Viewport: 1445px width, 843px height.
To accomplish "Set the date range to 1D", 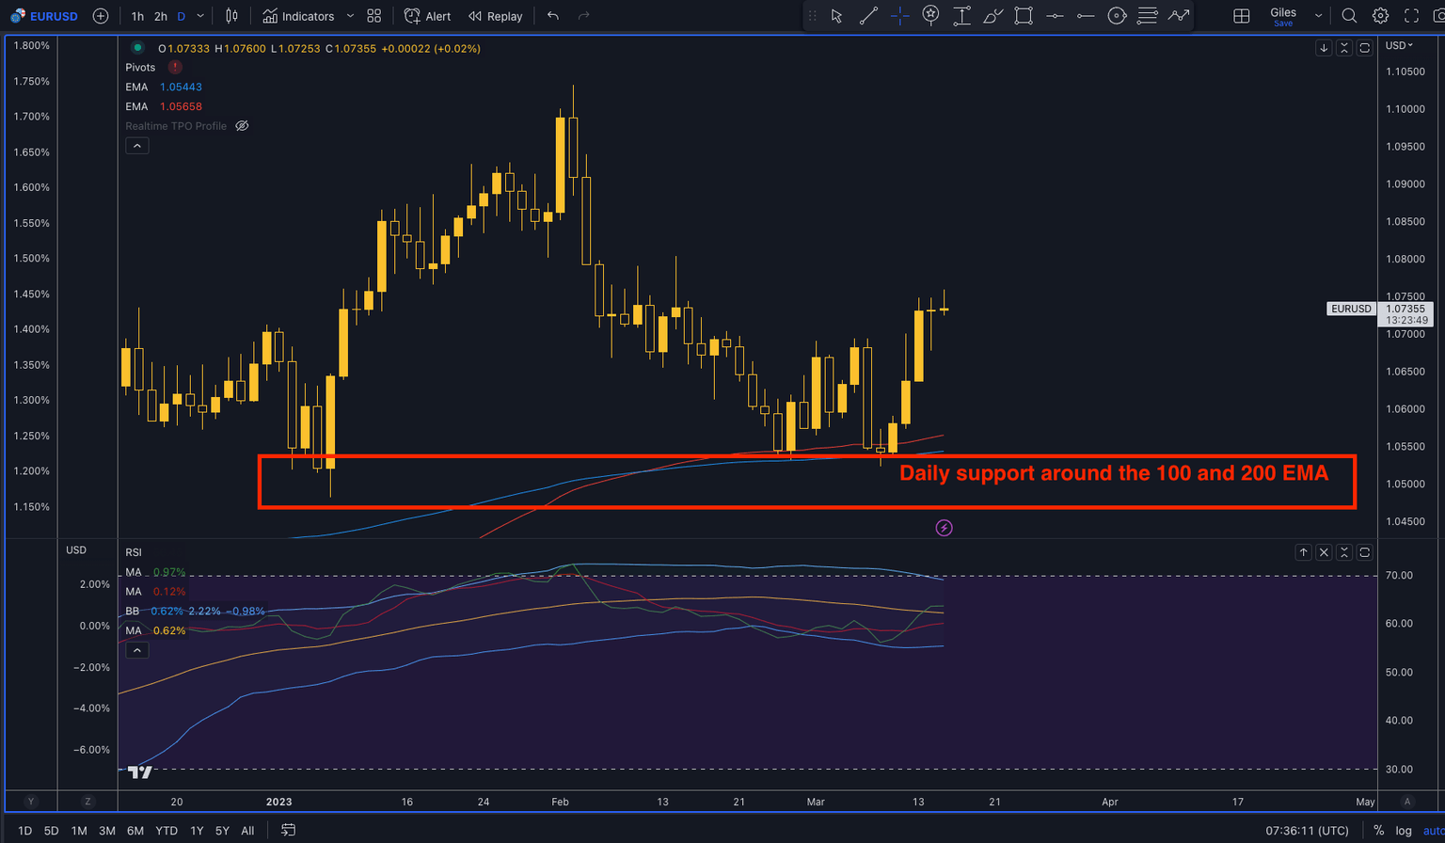I will (25, 831).
